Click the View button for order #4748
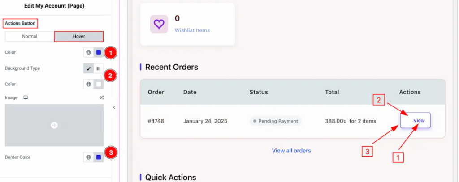The height and width of the screenshot is (182, 459). 416,120
